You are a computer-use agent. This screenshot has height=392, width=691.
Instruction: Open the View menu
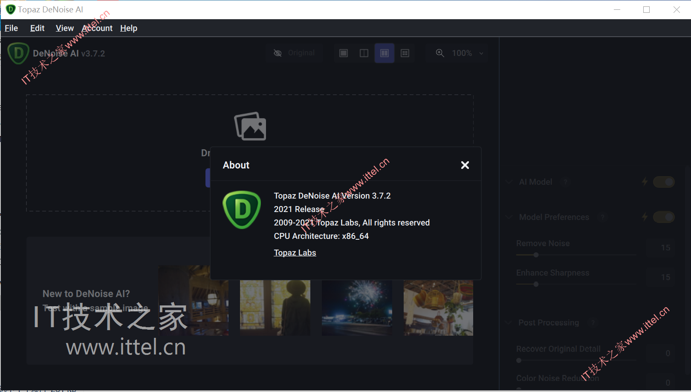[65, 28]
